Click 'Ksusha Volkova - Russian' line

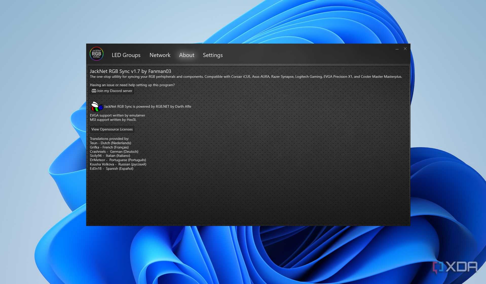point(118,164)
